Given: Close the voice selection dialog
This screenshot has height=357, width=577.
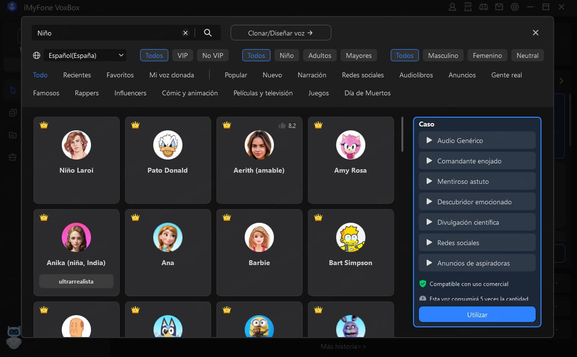Looking at the screenshot, I should [536, 33].
